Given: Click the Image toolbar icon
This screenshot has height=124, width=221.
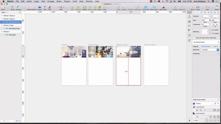Looking at the screenshot, I should click(x=40, y=8).
